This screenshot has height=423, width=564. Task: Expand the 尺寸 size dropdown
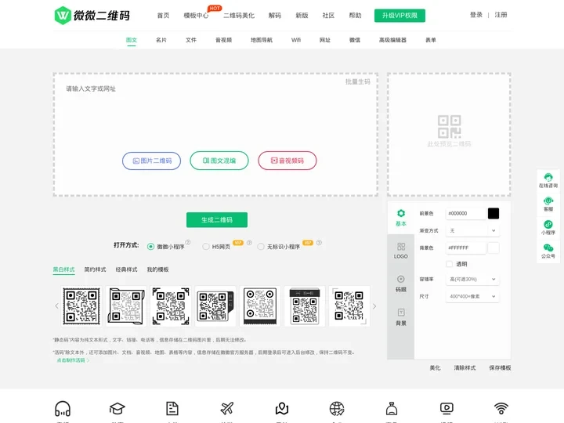click(x=472, y=296)
